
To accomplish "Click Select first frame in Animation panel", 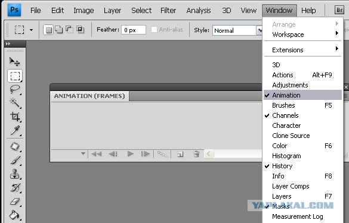I will [x=97, y=154].
